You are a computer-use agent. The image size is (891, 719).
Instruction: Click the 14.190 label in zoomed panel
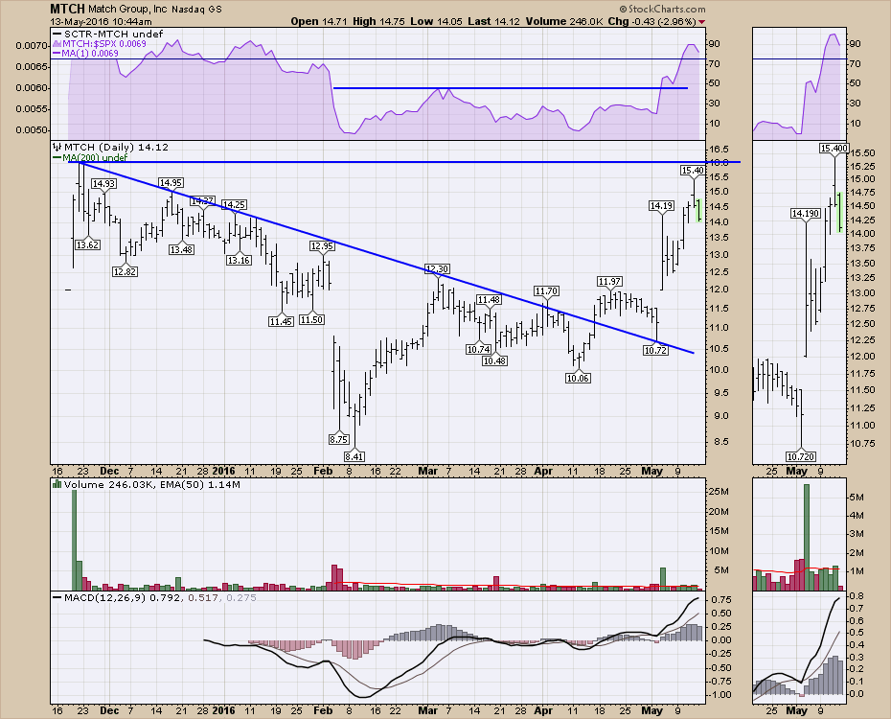[806, 214]
